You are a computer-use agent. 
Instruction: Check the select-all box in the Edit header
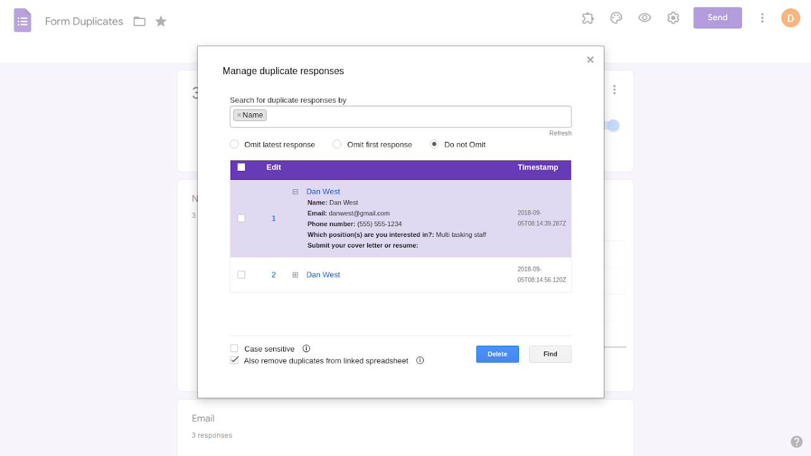240,167
